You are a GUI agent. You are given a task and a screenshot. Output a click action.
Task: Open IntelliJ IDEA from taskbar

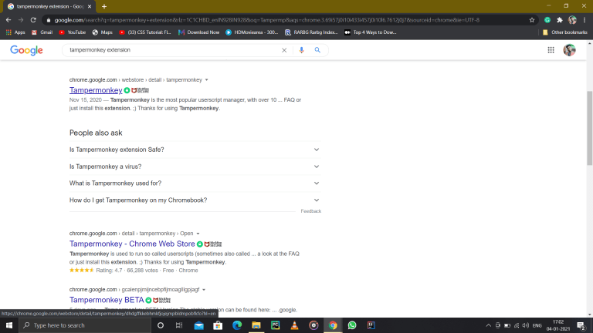(x=371, y=325)
